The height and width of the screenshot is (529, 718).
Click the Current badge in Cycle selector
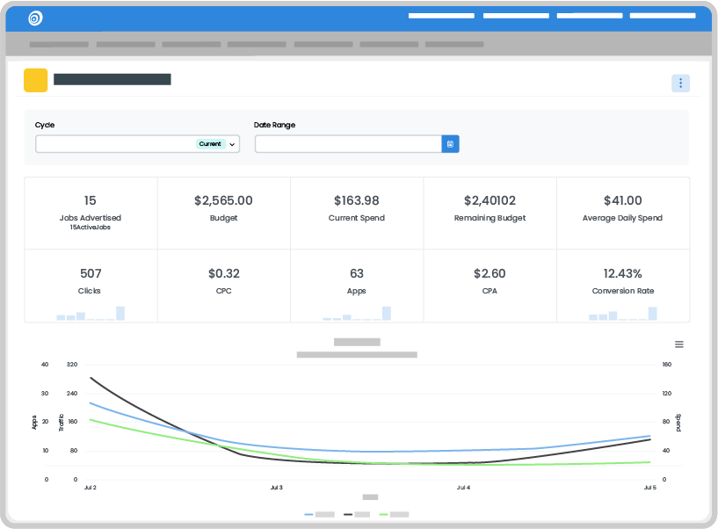click(x=210, y=144)
